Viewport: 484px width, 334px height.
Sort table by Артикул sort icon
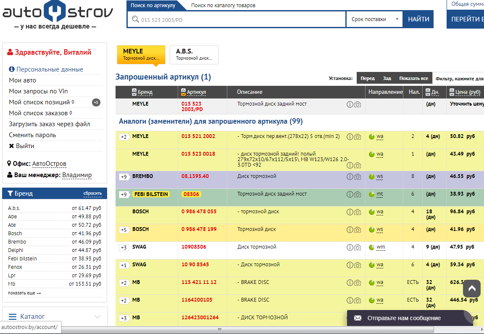point(183,92)
